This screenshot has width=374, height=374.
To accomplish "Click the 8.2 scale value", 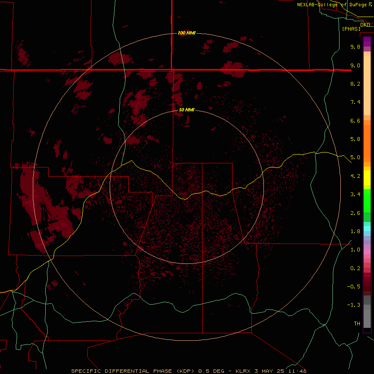I will tap(355, 84).
